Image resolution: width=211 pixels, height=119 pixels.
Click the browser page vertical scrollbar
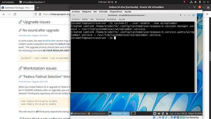pos(210,56)
